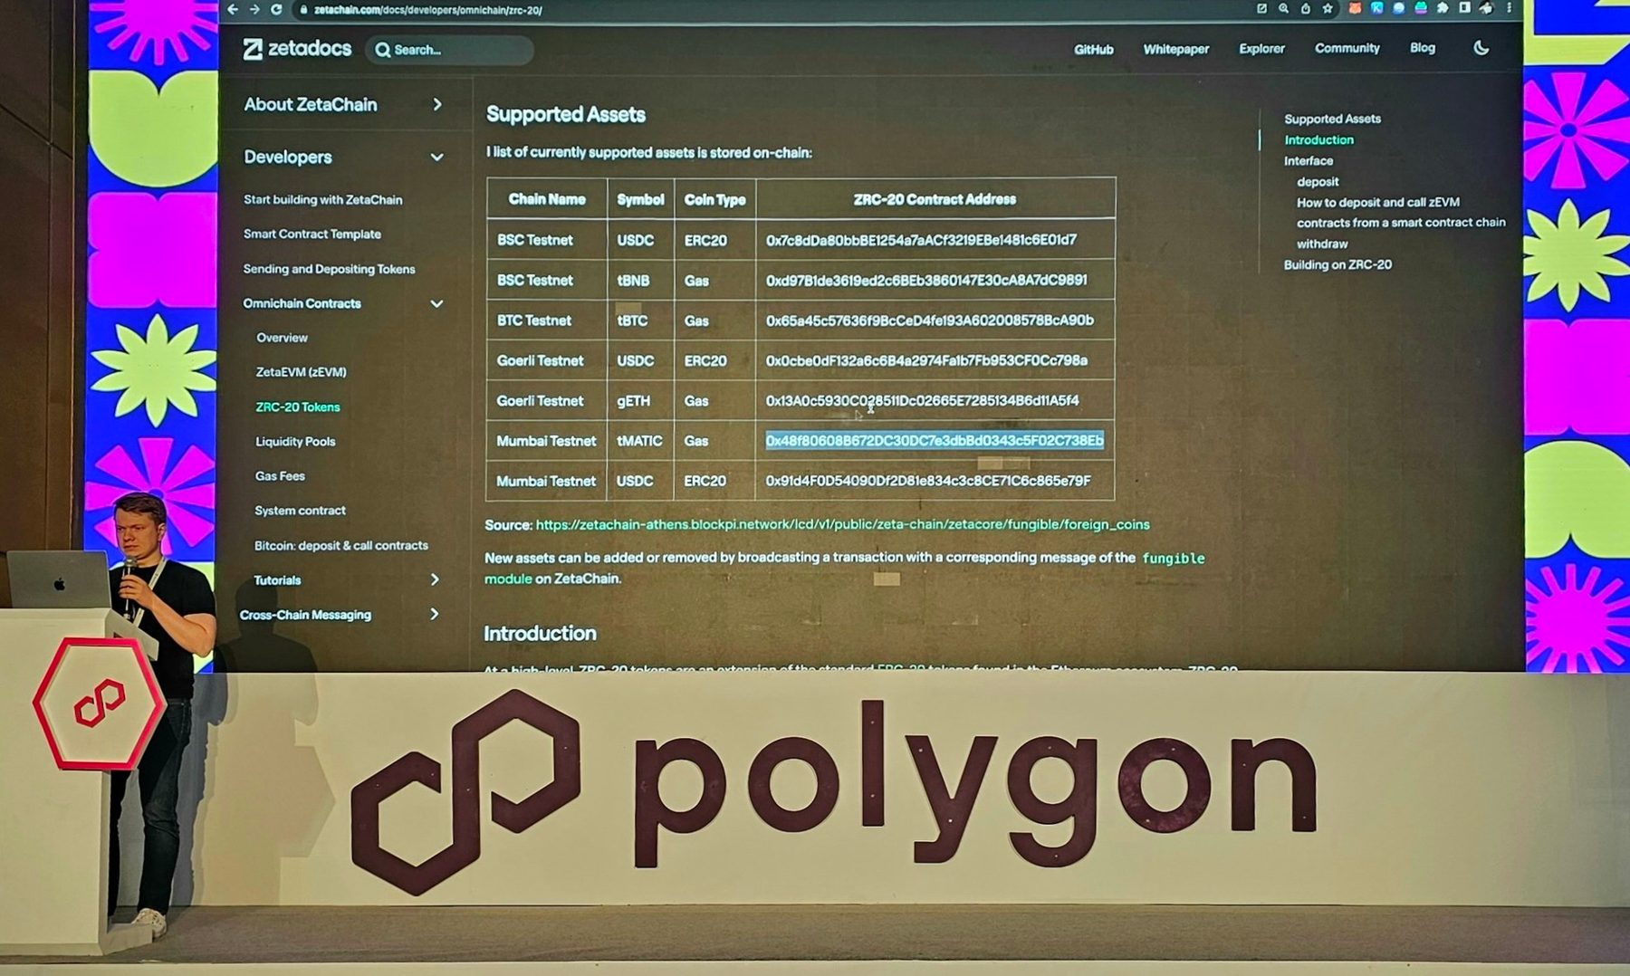Open the blue K extension icon
Screen dimensions: 1630x976
click(1376, 8)
